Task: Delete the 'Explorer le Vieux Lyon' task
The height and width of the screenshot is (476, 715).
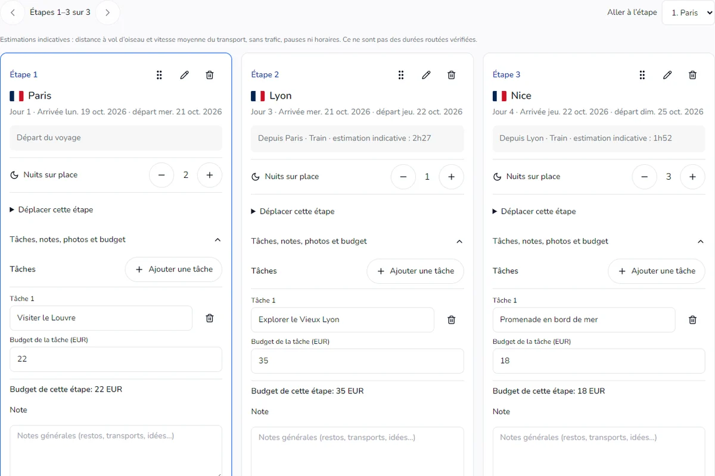Action: (x=452, y=320)
